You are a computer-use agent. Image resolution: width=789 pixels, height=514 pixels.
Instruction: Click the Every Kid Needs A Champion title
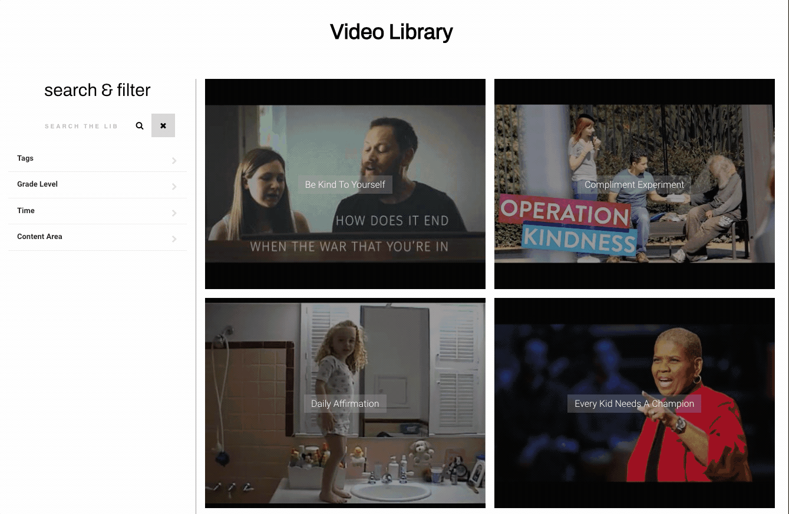[x=634, y=403]
